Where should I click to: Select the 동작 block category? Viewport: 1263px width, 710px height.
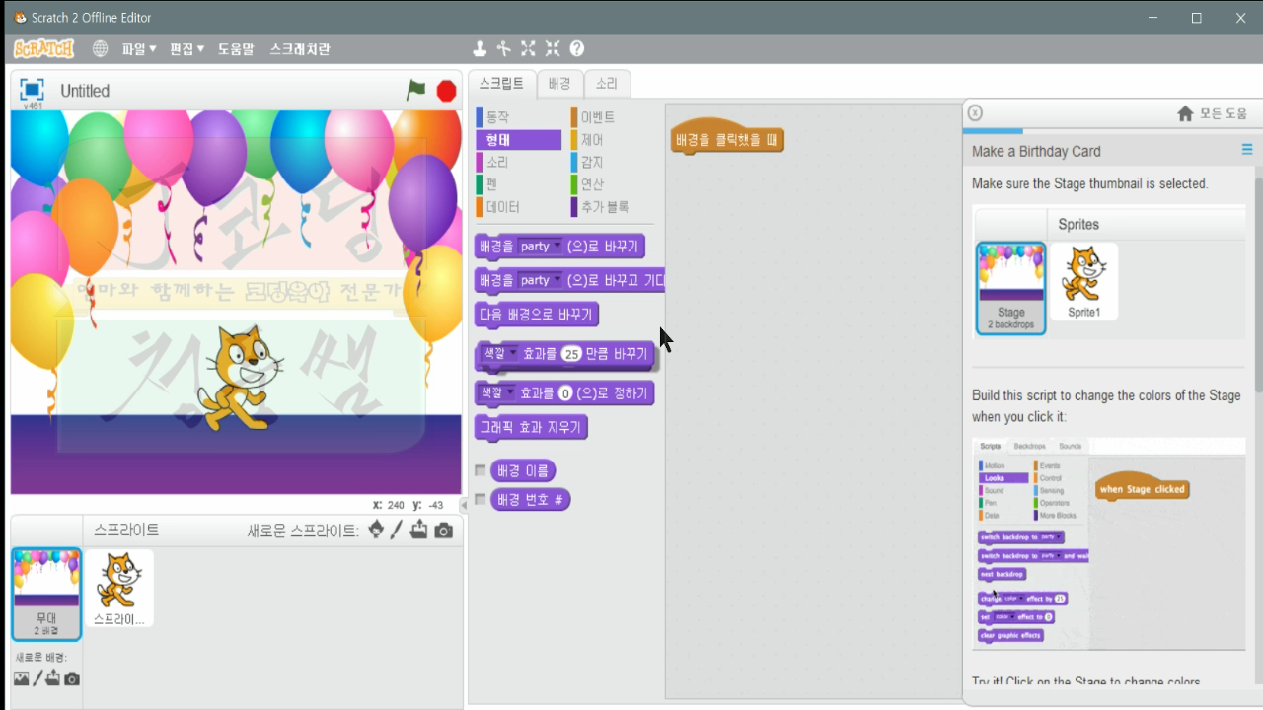495,116
